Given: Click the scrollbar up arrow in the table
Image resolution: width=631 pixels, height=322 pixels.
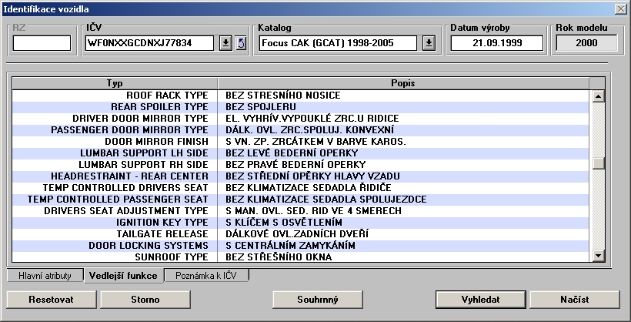Looking at the screenshot, I should coord(596,96).
